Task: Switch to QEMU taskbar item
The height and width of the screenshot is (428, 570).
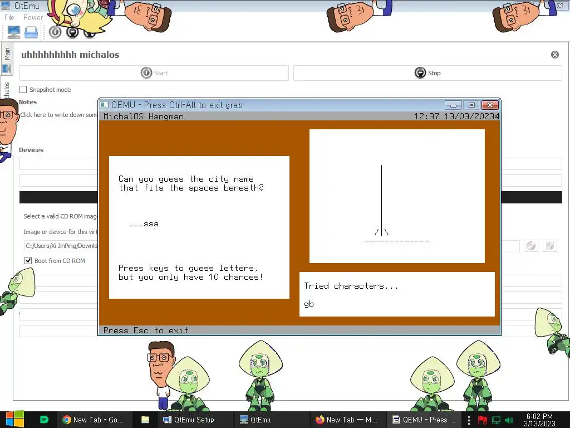Action: tap(424, 420)
